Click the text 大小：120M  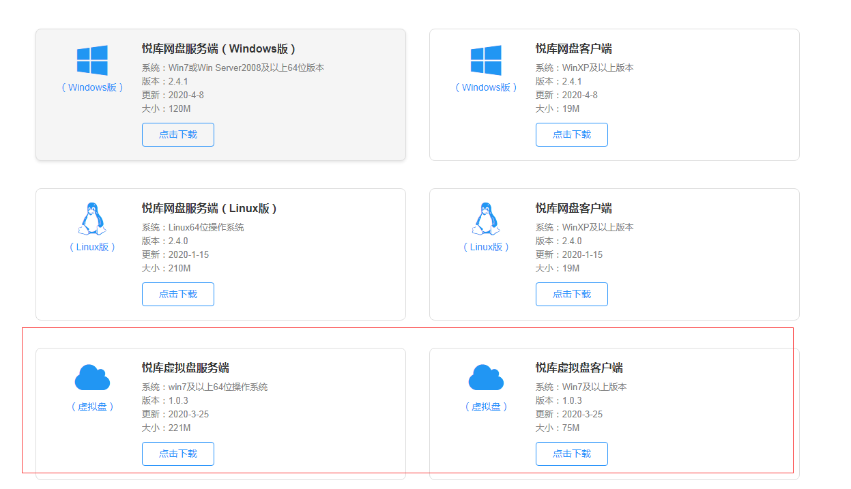(167, 108)
